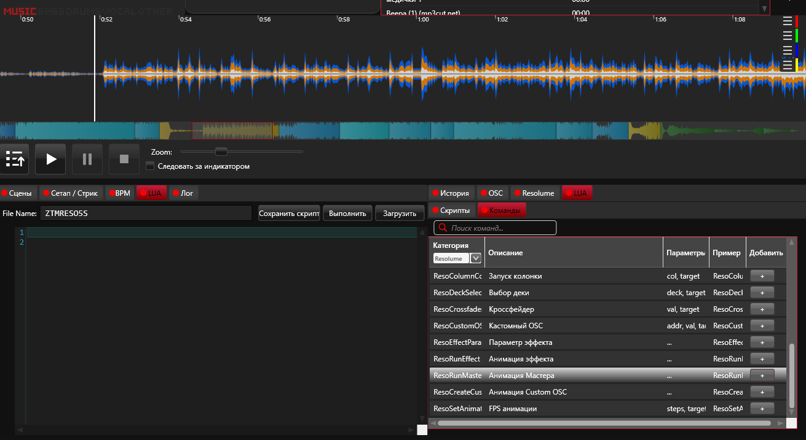This screenshot has width=806, height=440.
Task: Select the MUSIC stem toggle
Action: pyautogui.click(x=19, y=11)
